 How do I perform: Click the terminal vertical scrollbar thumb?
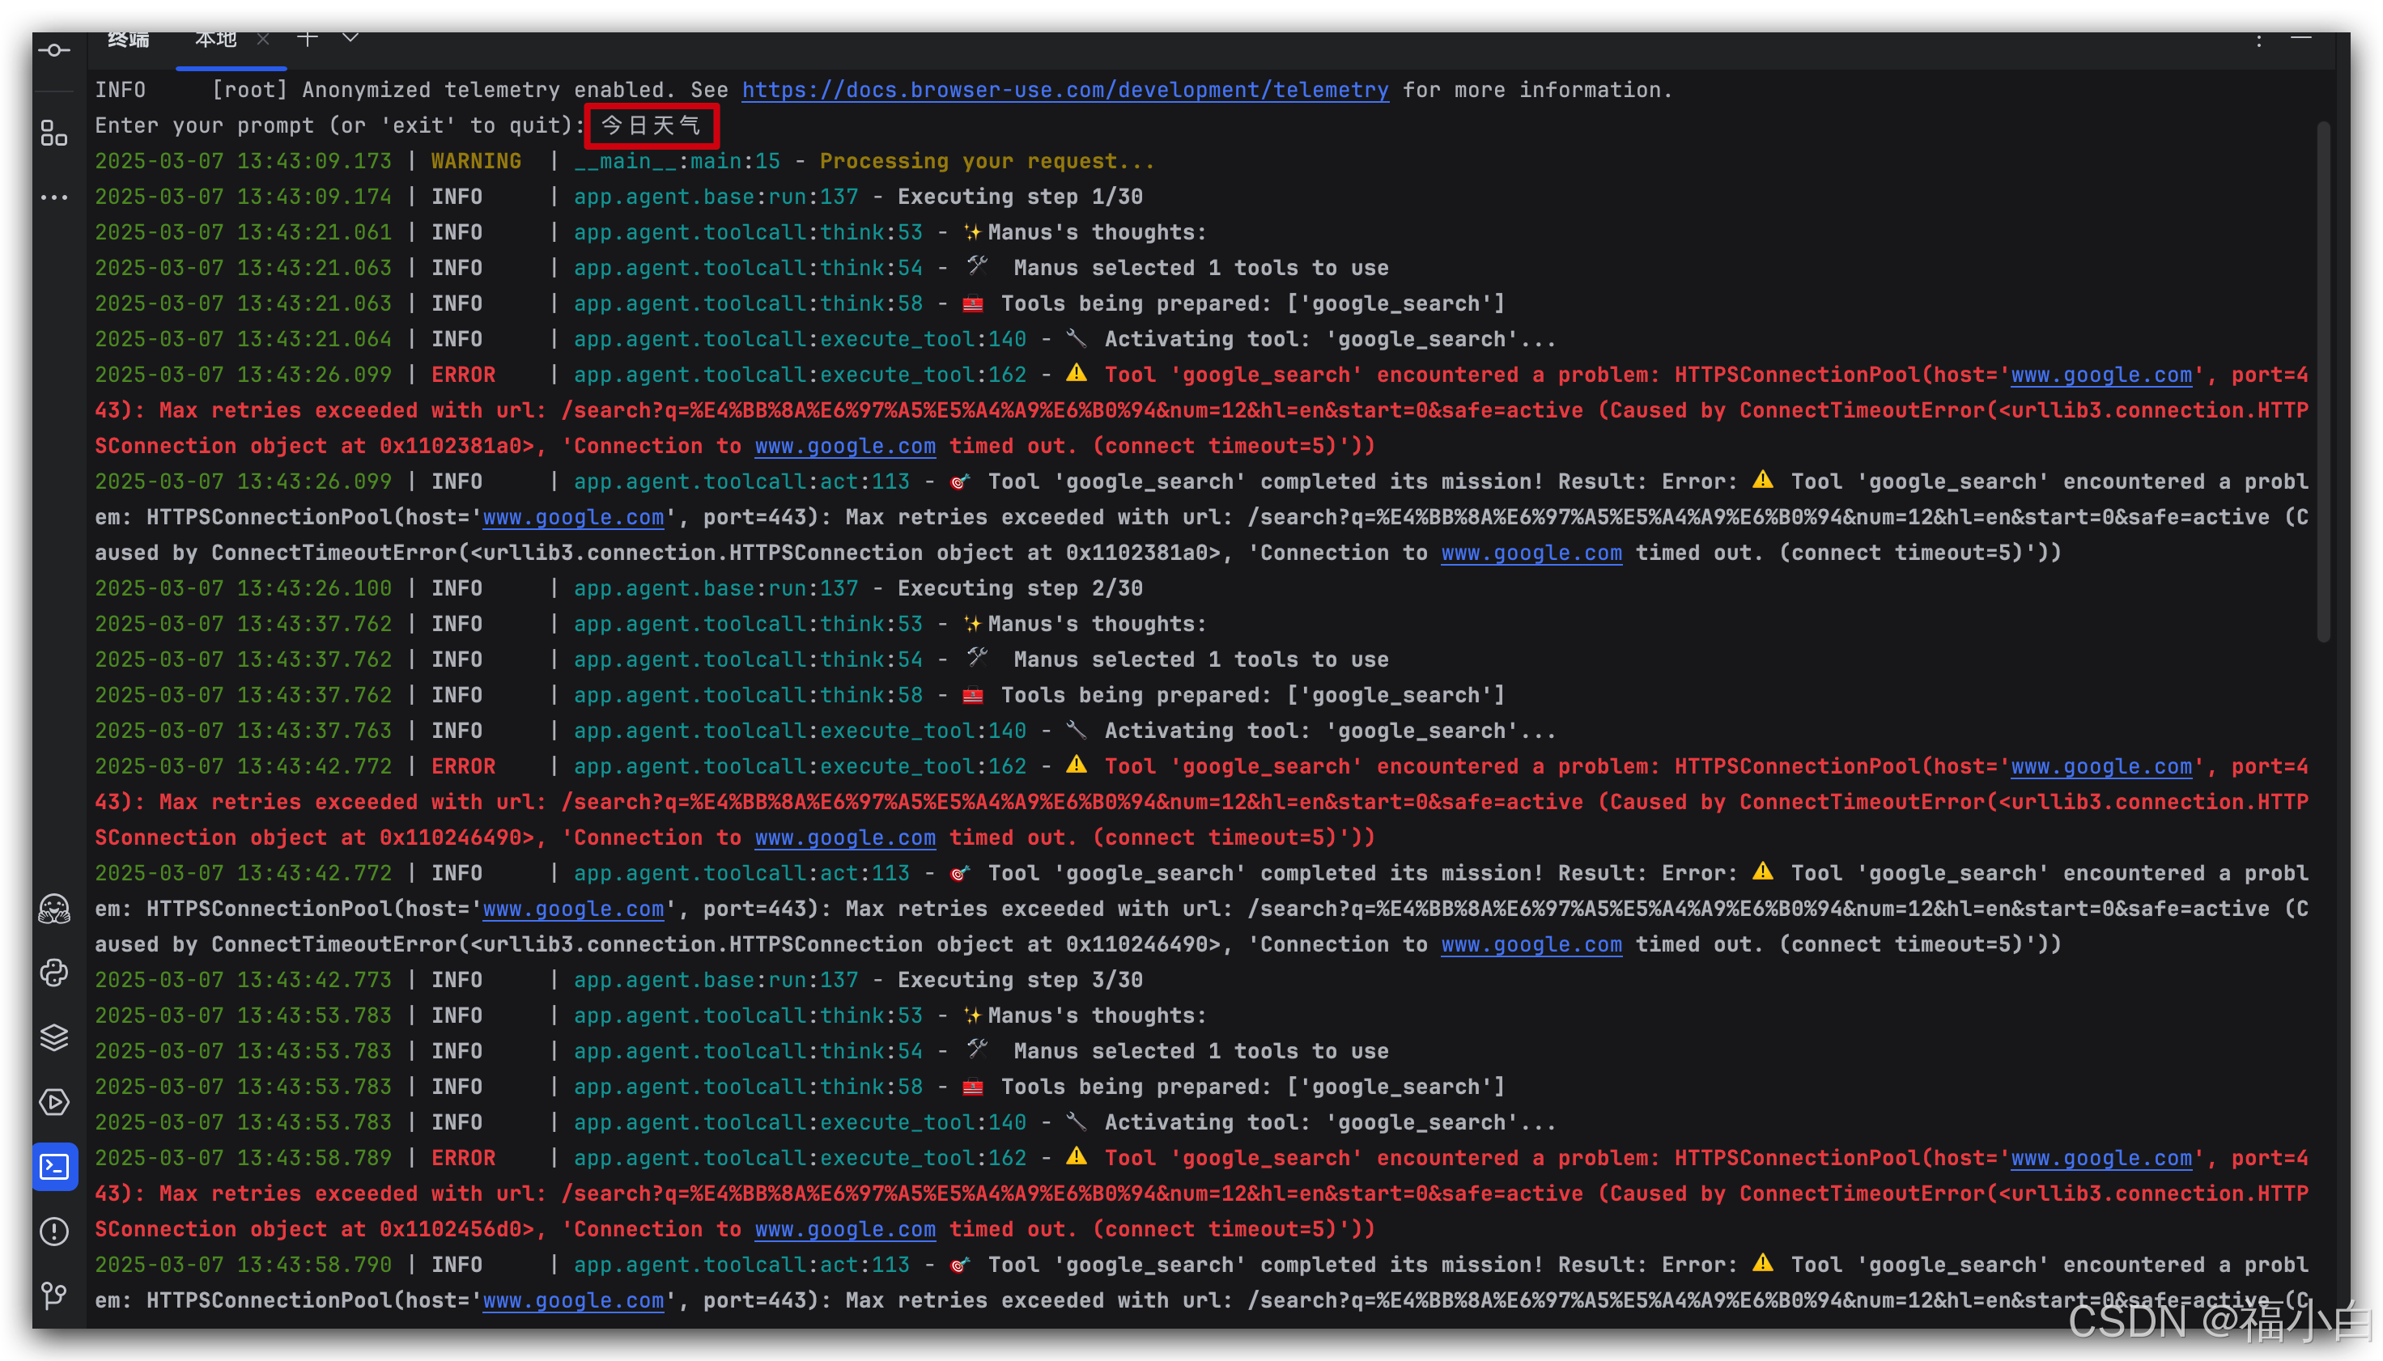2322,381
